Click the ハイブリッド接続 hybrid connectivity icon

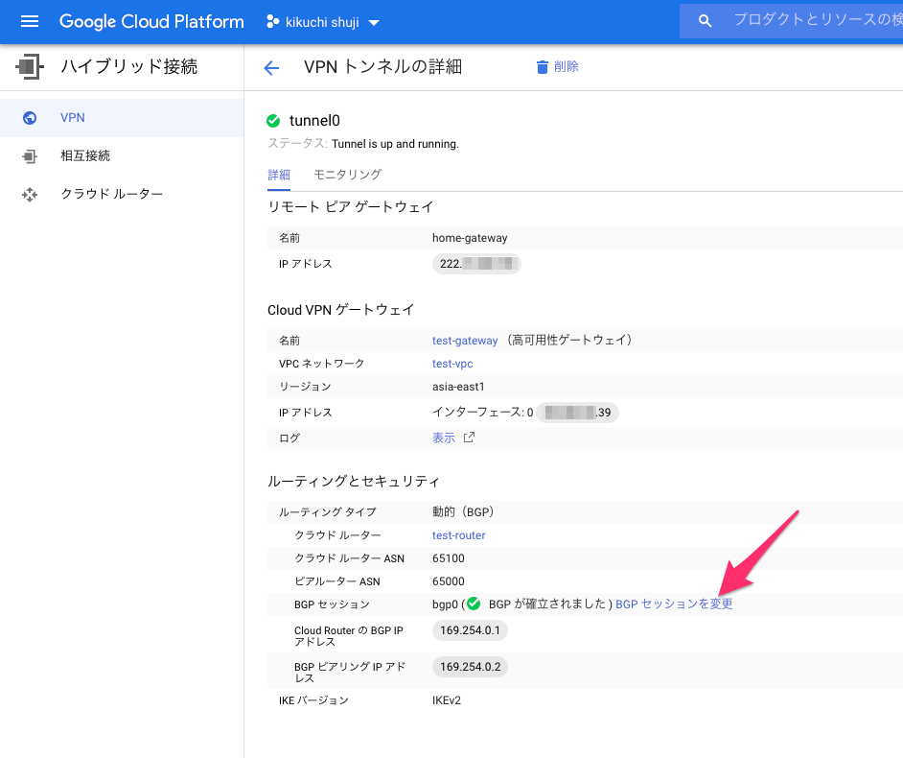[x=29, y=66]
